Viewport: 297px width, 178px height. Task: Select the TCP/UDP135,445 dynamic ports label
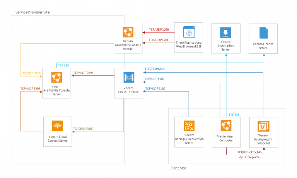[x=250, y=154]
